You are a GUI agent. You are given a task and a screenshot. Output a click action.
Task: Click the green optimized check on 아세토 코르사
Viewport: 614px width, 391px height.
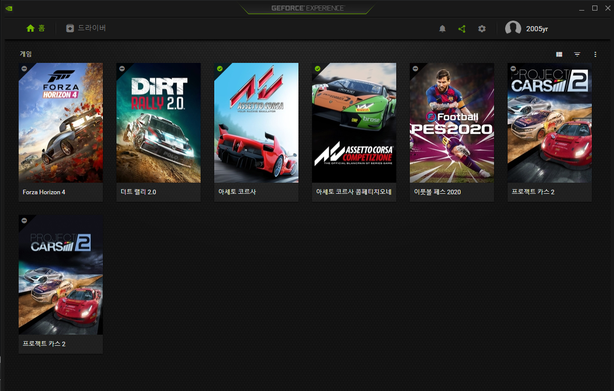[x=220, y=68]
